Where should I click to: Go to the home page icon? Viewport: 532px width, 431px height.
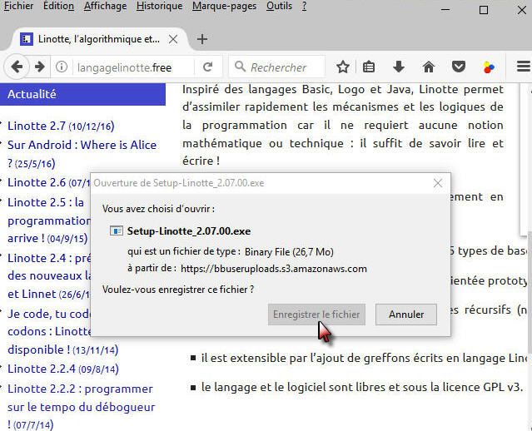click(x=429, y=67)
